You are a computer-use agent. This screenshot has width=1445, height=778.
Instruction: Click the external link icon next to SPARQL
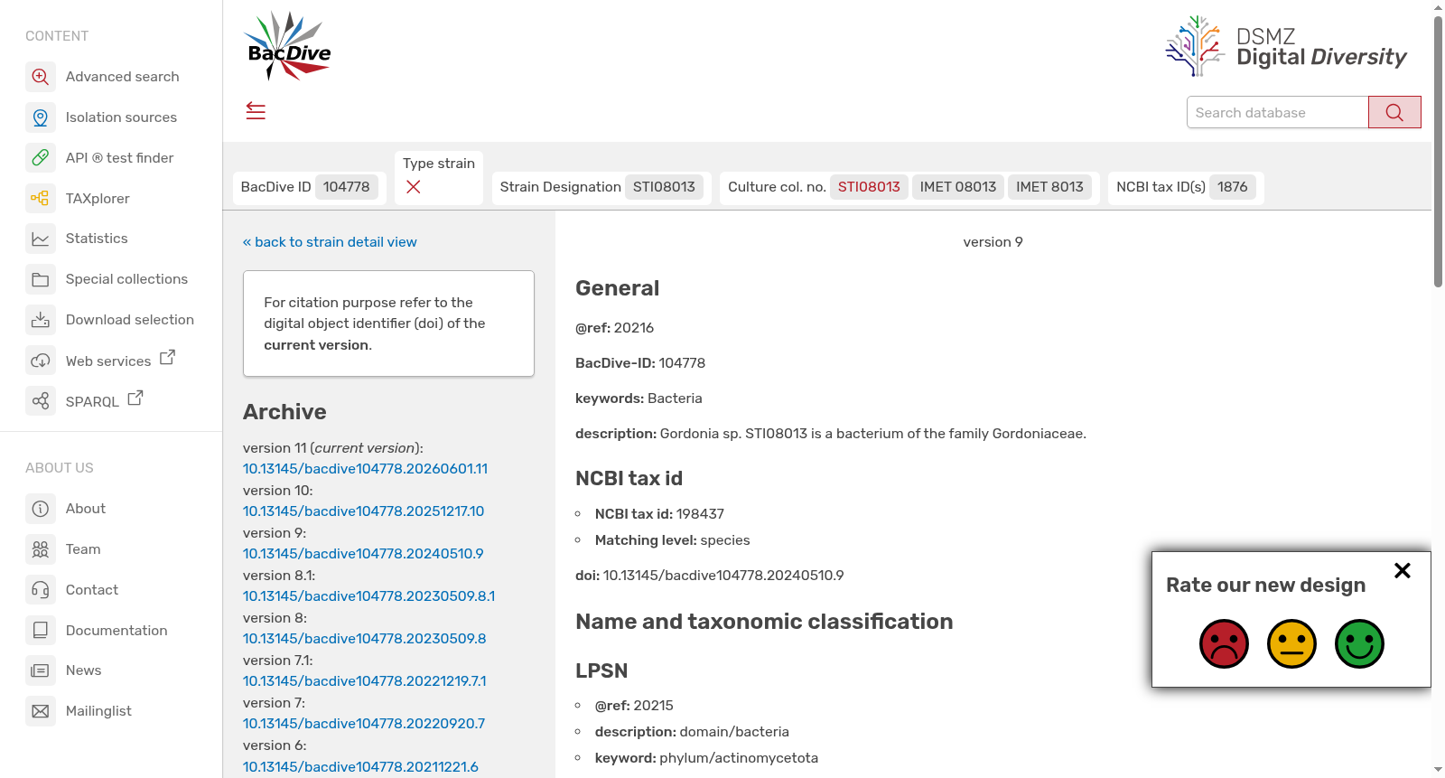(135, 398)
